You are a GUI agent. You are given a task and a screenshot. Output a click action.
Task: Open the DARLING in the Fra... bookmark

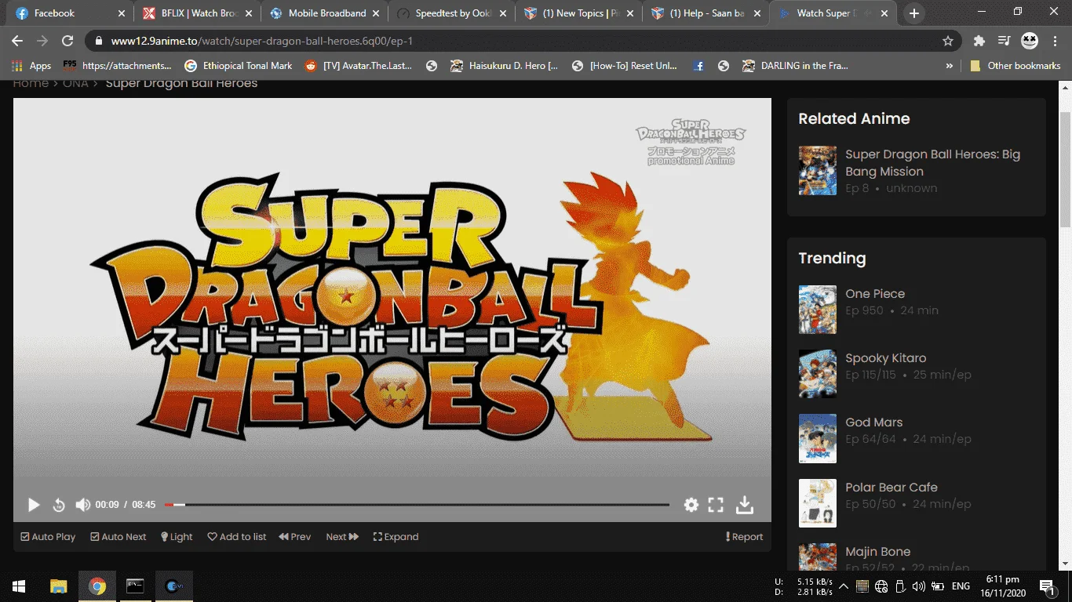click(796, 66)
